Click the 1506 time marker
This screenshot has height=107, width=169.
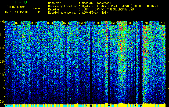[x=98, y=23]
